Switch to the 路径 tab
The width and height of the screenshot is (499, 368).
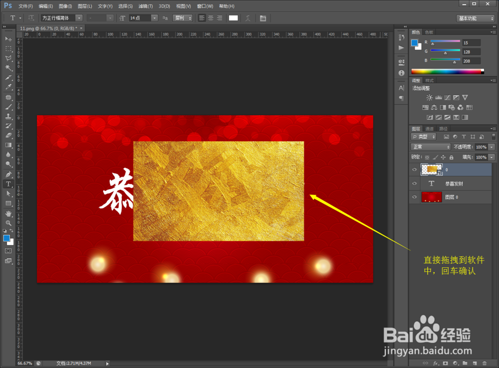tap(443, 129)
